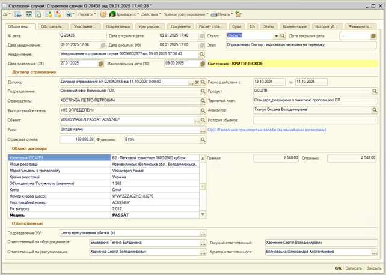Click the ЦВ власників транспортних засобів link
This screenshot has height=275, width=386.
[x=267, y=130]
